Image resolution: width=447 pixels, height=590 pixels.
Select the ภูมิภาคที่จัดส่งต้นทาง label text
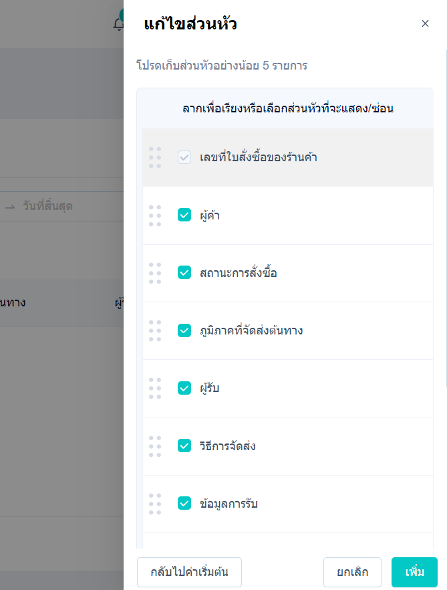coord(251,330)
